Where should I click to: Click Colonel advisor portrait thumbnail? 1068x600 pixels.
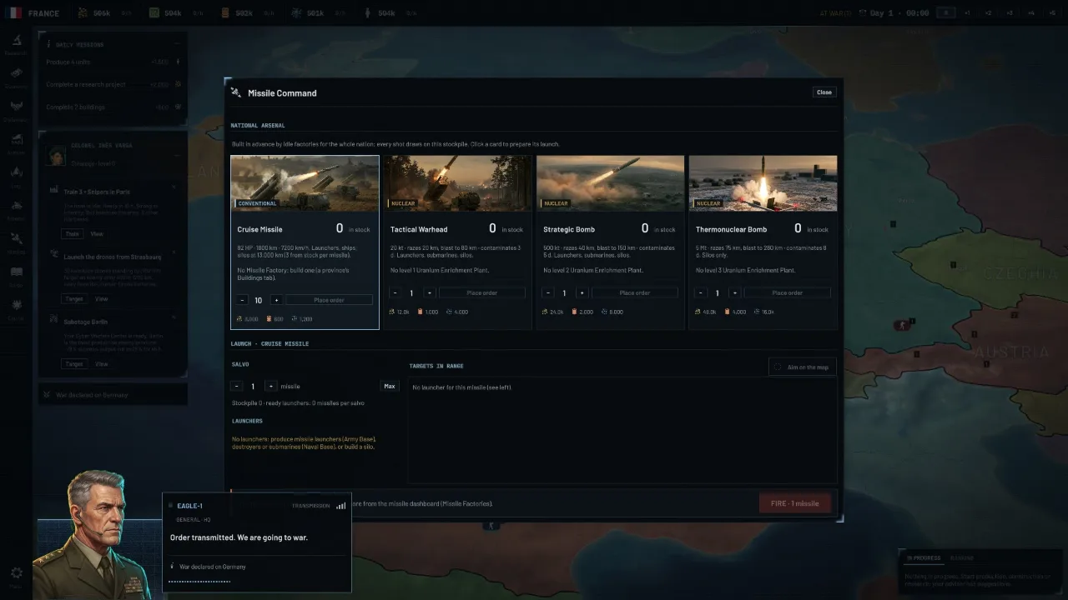point(57,155)
